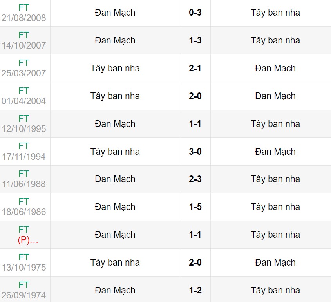
Task: Click Đan Mạch in the 11/06/1988 row
Action: (115, 179)
